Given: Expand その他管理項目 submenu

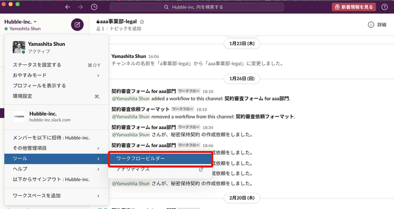Looking at the screenshot, I should (57, 149).
